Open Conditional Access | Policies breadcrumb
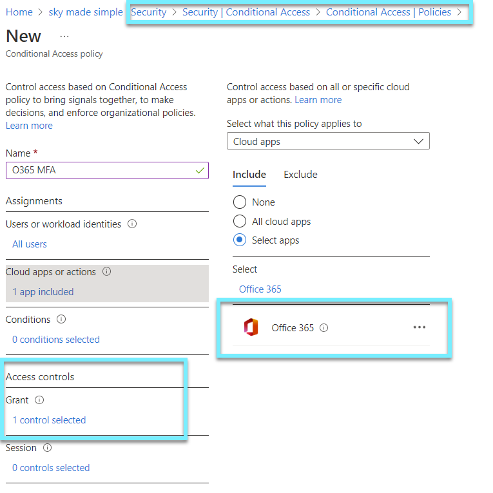The width and height of the screenshot is (493, 493). click(389, 12)
